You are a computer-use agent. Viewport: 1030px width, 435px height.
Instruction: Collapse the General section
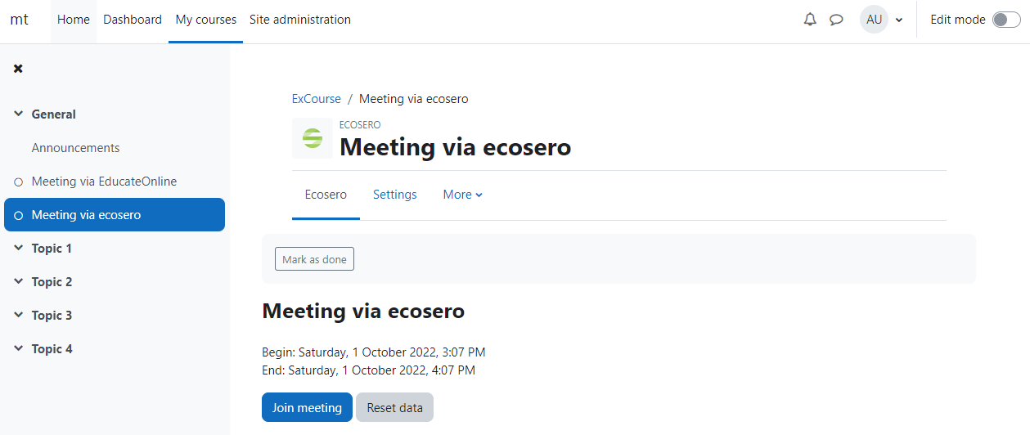(19, 114)
